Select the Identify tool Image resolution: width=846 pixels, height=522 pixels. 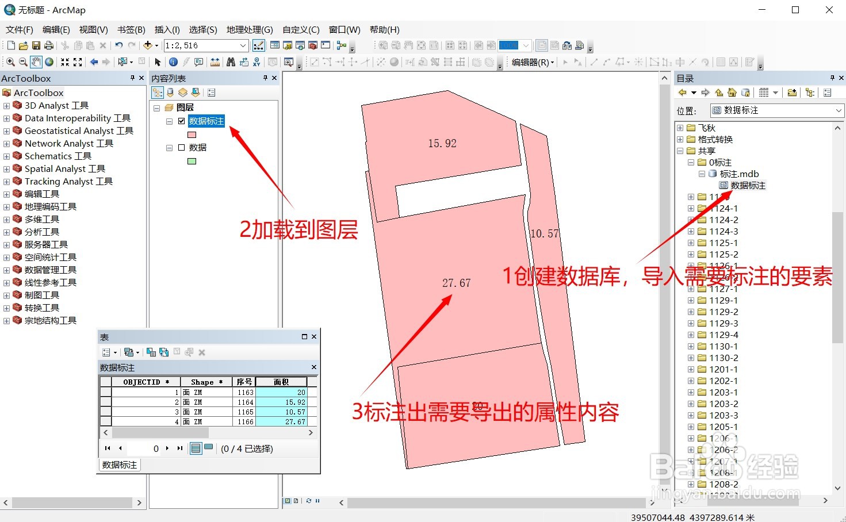(173, 62)
